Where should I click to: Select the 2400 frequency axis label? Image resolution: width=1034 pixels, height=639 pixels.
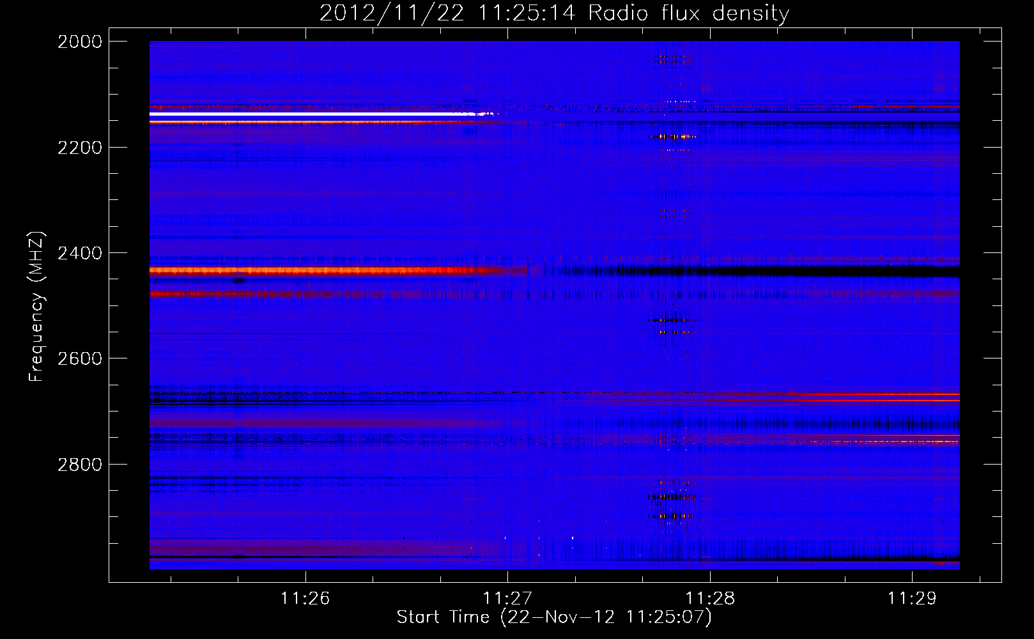[x=80, y=253]
